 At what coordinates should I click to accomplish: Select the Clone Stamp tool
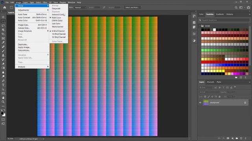(3, 55)
